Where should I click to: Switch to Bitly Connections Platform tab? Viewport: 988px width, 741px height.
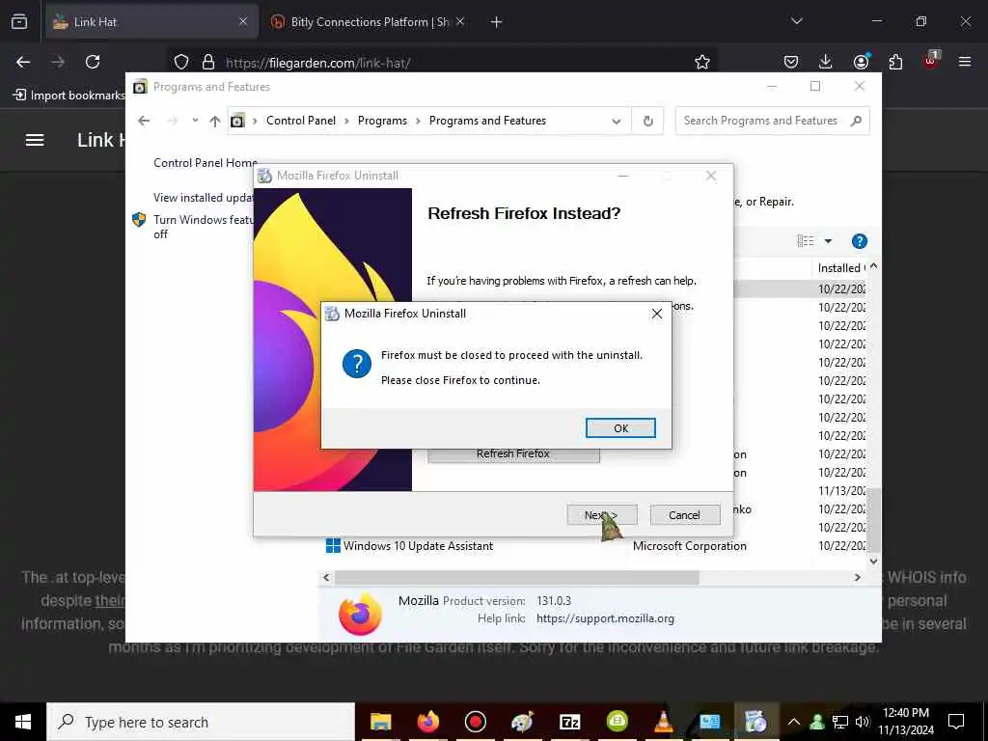coord(369,21)
